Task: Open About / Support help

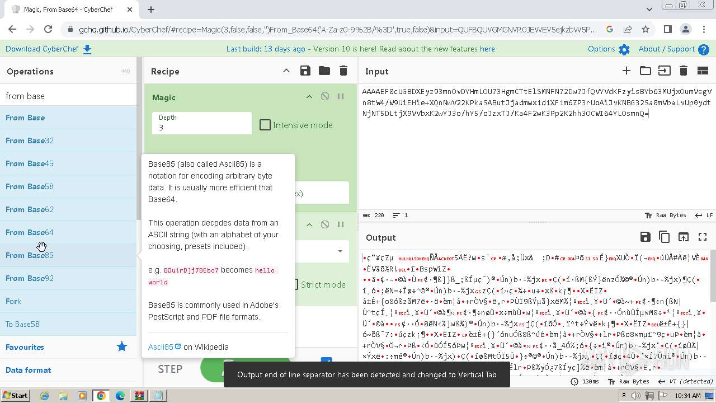Action: pos(673,49)
